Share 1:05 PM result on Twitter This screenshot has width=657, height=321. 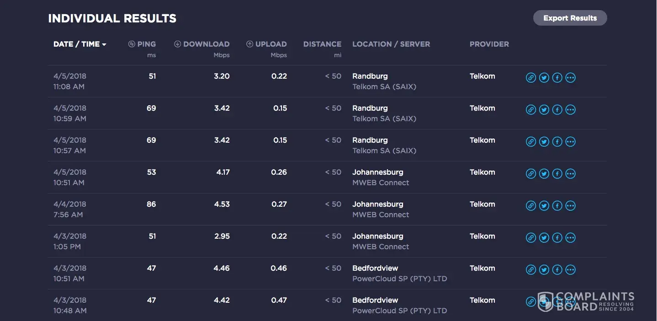coord(544,238)
